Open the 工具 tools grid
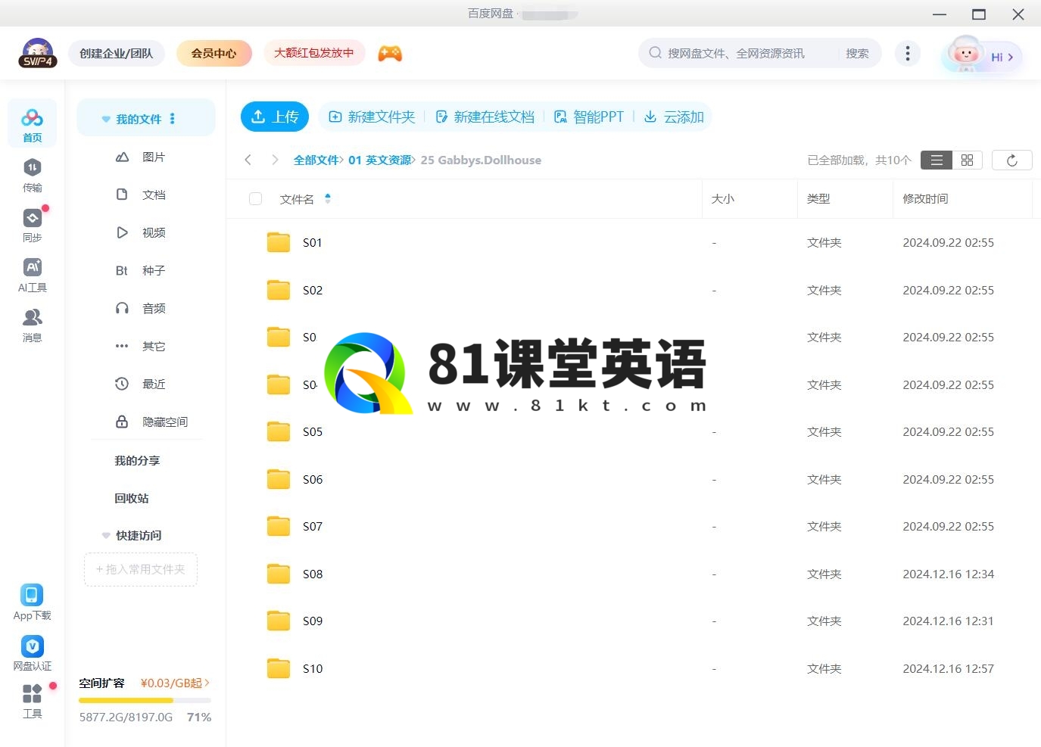 32,701
